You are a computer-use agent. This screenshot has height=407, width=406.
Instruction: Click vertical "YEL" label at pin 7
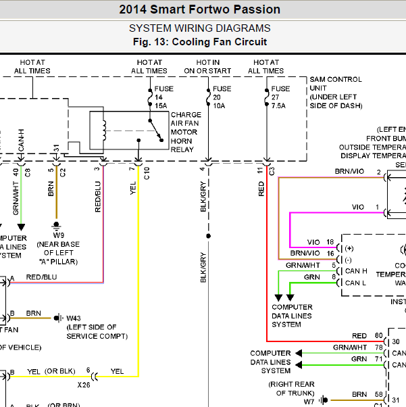[133, 188]
